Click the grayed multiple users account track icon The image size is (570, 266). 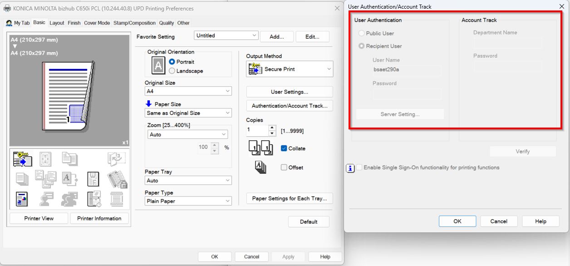(x=69, y=199)
